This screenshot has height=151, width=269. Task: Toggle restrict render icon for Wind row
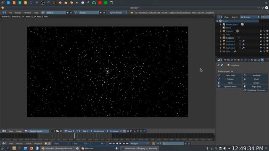point(267,51)
